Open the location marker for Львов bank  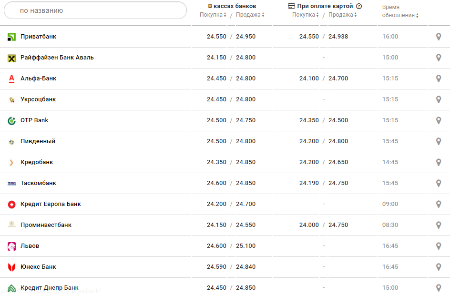coord(439,246)
